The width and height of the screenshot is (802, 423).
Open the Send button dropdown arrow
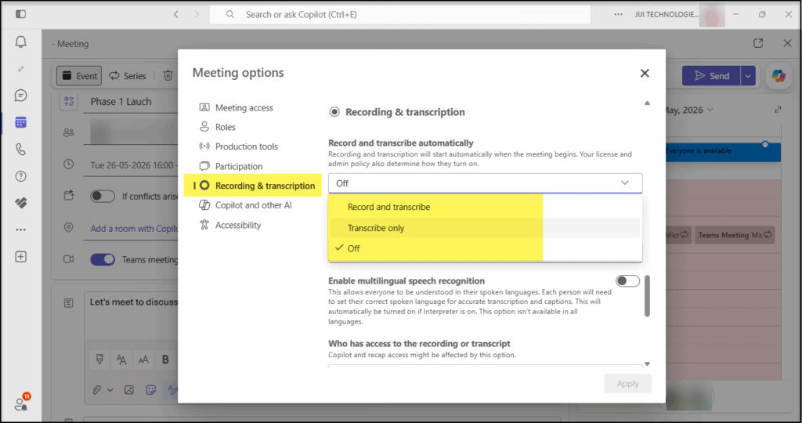[x=748, y=76]
